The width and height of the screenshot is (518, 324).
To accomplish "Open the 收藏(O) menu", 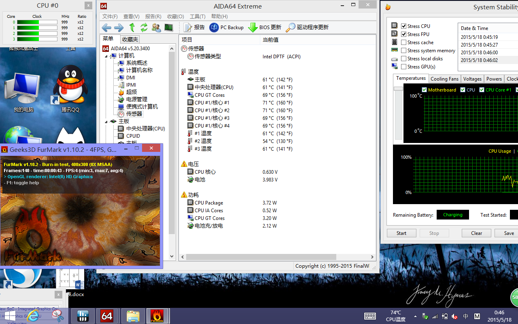I will point(175,17).
